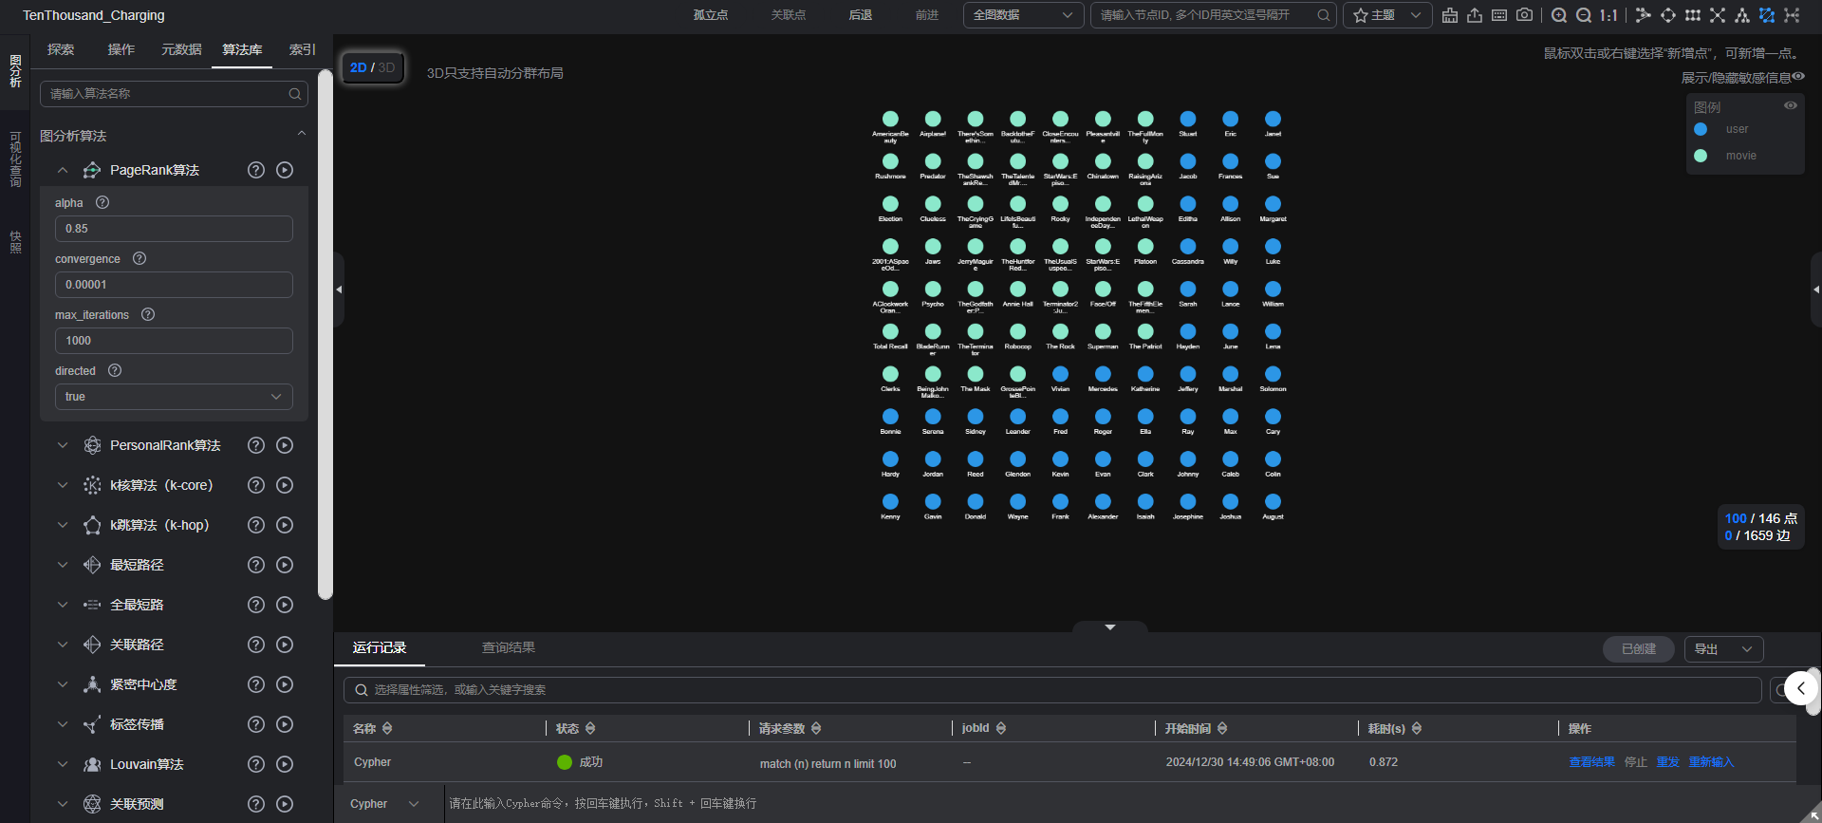Screen dimensions: 1822x823
Task: Reset zoom to 1:1 scale
Action: click(x=1608, y=15)
